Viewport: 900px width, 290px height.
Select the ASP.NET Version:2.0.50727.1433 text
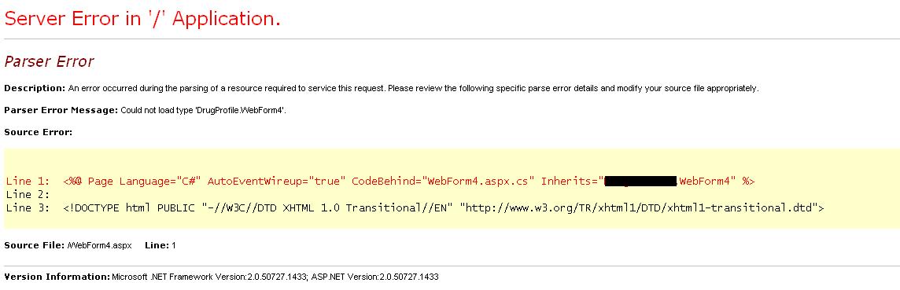[x=374, y=277]
